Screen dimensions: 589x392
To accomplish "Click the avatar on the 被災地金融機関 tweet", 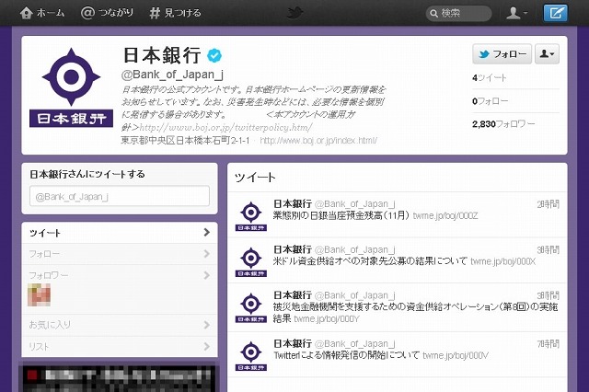I will coord(251,307).
